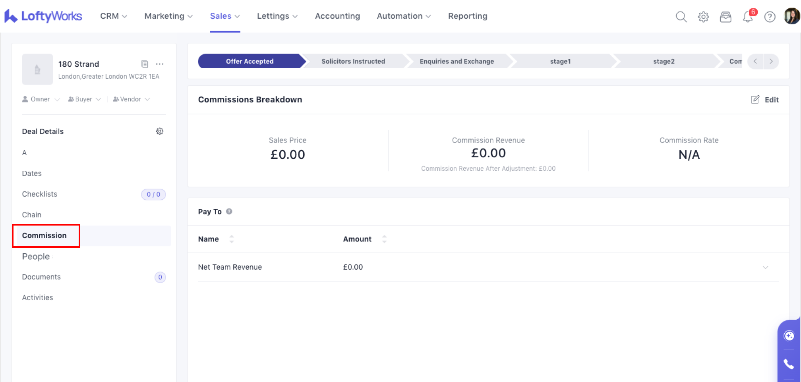
Task: Open settings gear in top navigation
Action: click(x=703, y=17)
